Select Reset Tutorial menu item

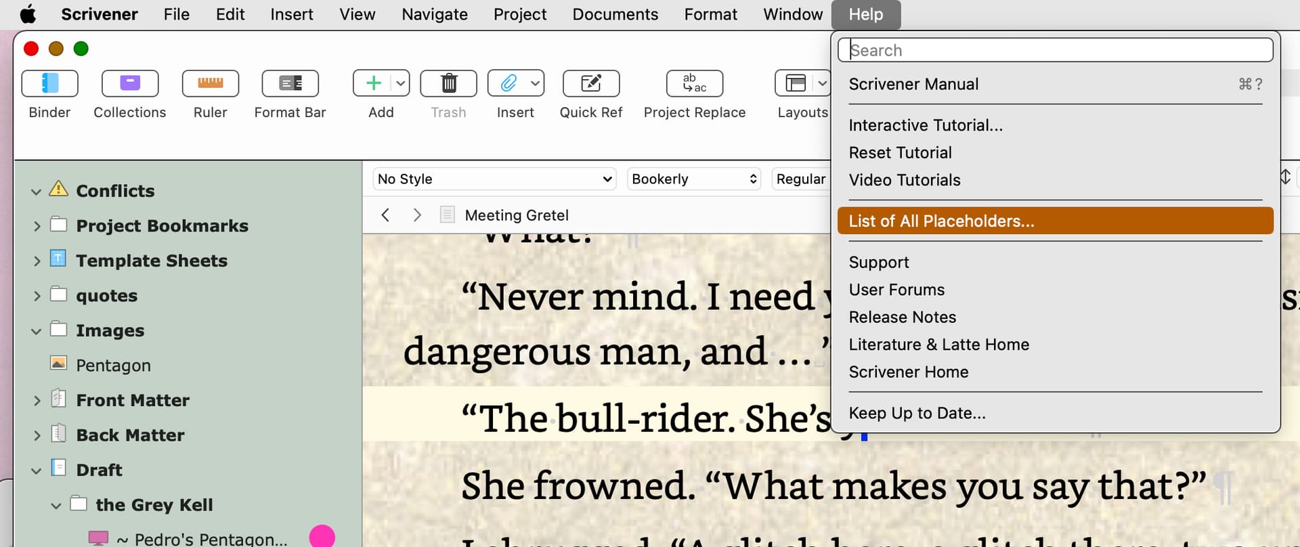(x=1056, y=153)
